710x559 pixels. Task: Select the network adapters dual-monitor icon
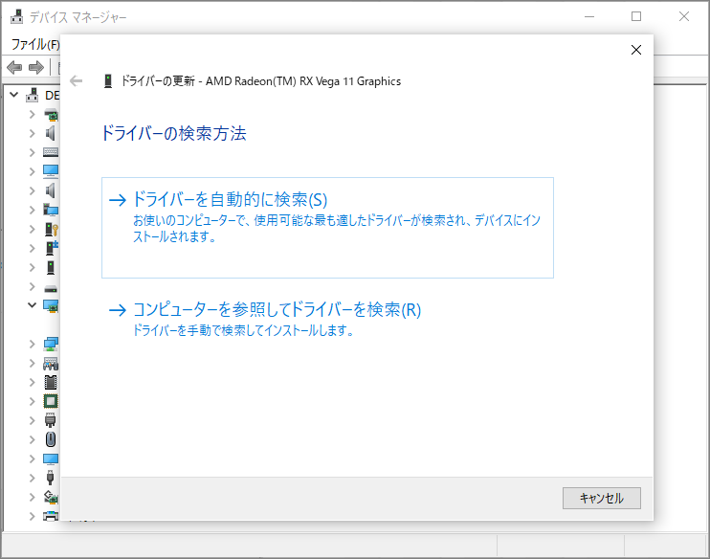click(x=51, y=345)
